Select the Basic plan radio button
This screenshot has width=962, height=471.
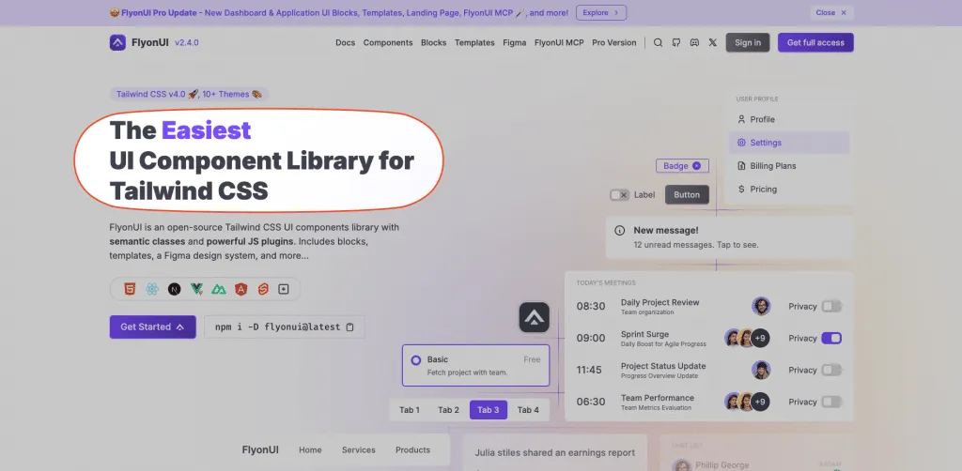pyautogui.click(x=416, y=360)
